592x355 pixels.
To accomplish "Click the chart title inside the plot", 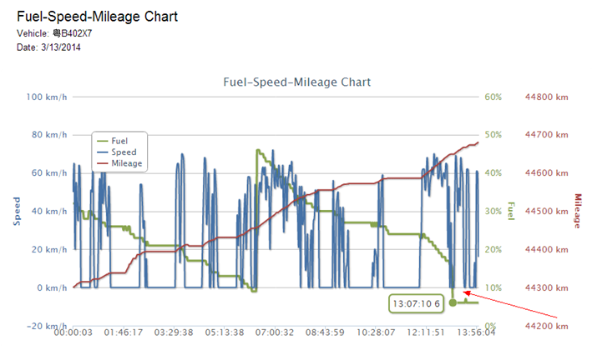I will (297, 82).
